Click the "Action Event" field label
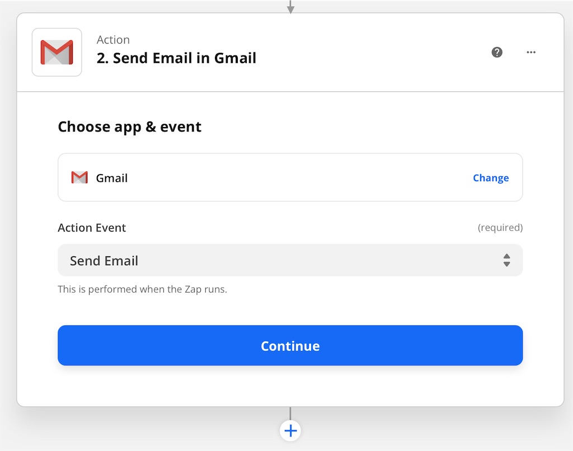573x451 pixels. pyautogui.click(x=92, y=228)
